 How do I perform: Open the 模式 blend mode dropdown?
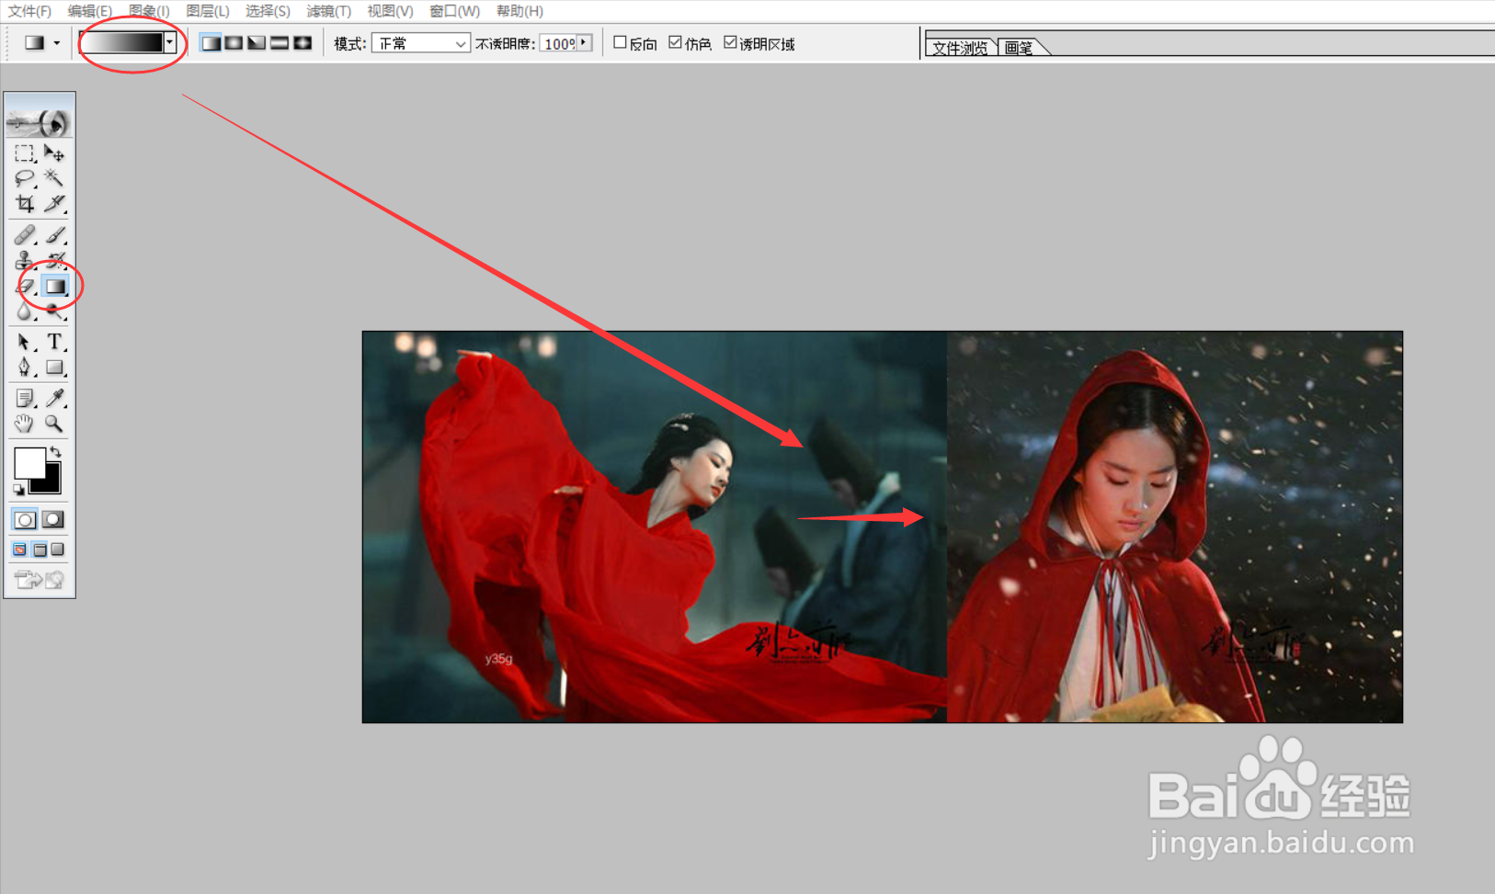[x=421, y=43]
